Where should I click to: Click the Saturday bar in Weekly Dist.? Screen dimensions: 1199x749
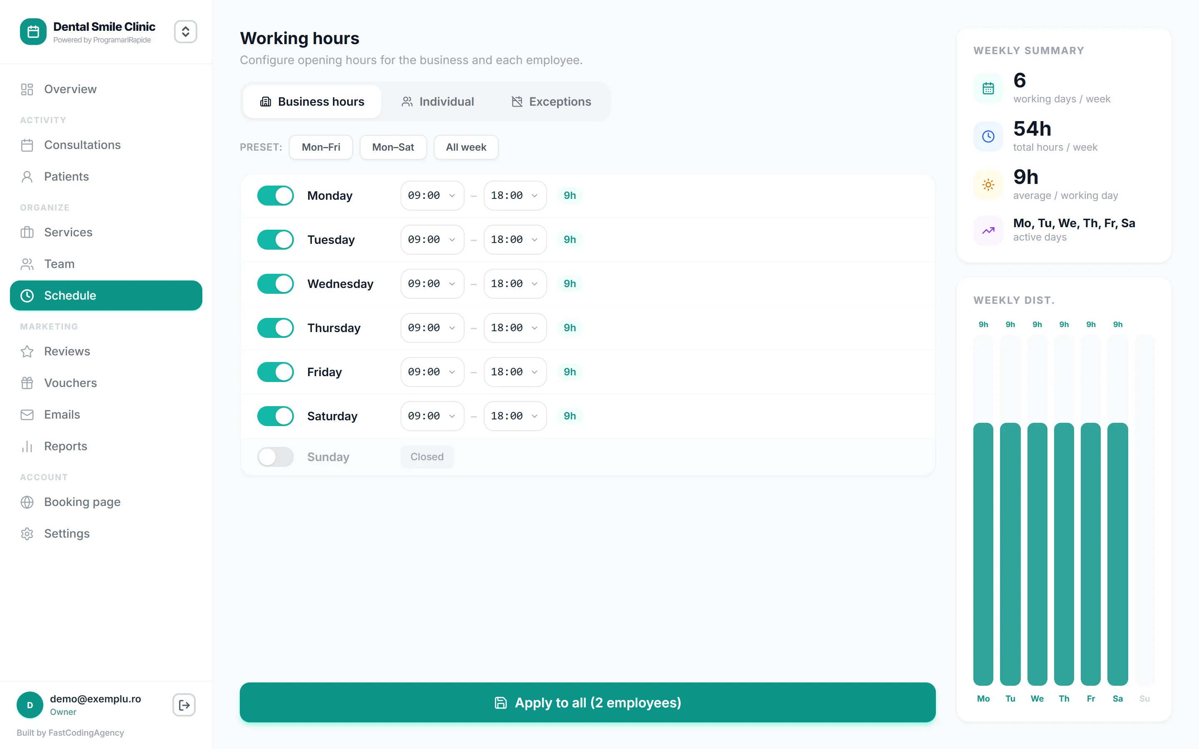coord(1117,554)
